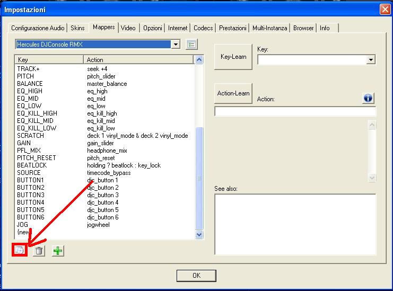393x291 pixels.
Task: Open the Configurazione Audio tab
Action: click(38, 28)
